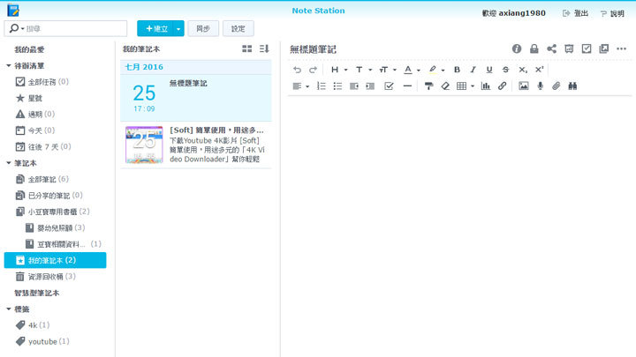The image size is (636, 357).
Task: Expand the dropdown arrow beside 建立
Action: tap(178, 28)
